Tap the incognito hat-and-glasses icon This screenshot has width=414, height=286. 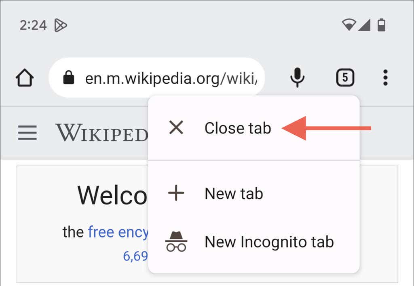(176, 242)
